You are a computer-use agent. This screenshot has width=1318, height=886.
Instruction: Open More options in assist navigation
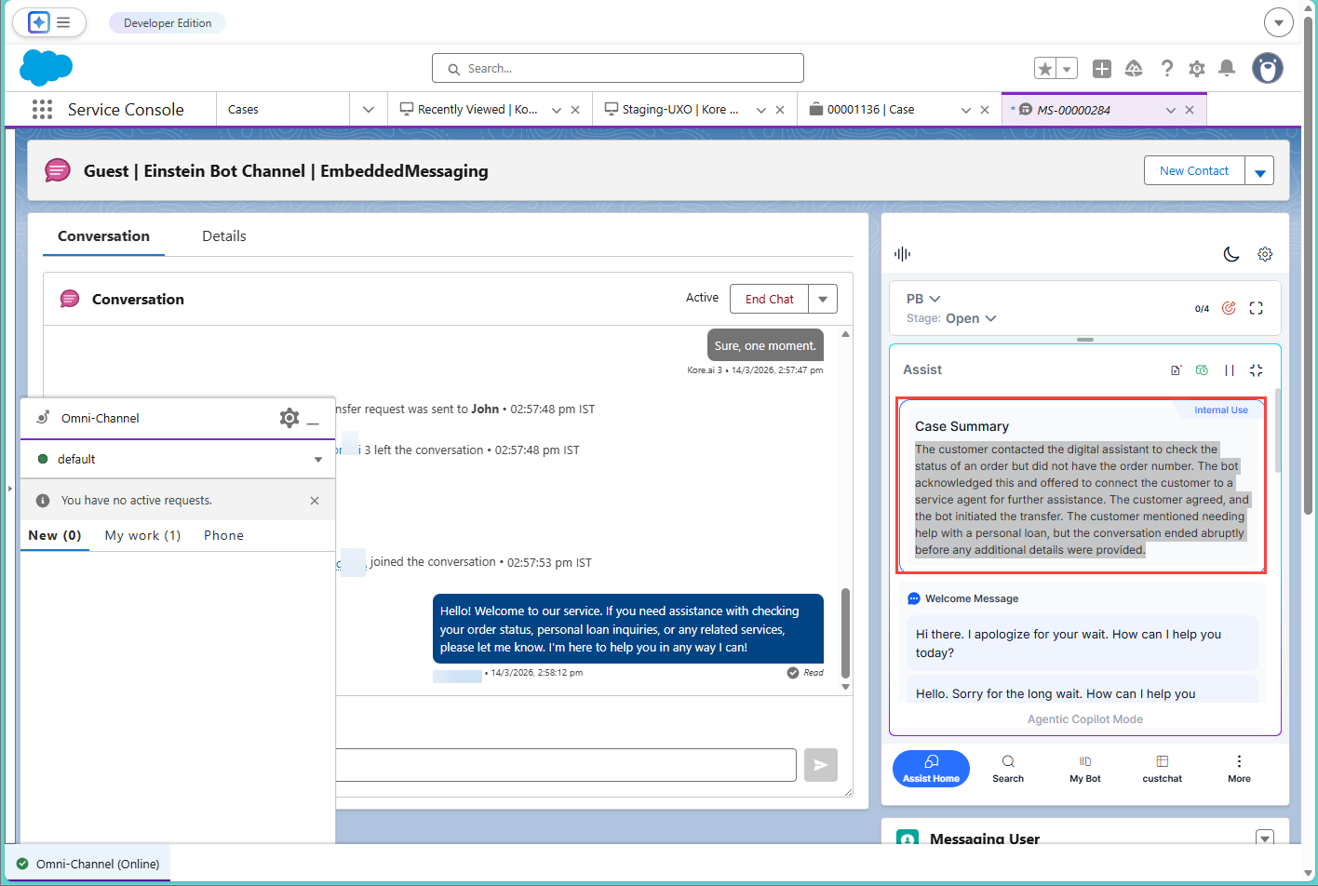(x=1239, y=769)
